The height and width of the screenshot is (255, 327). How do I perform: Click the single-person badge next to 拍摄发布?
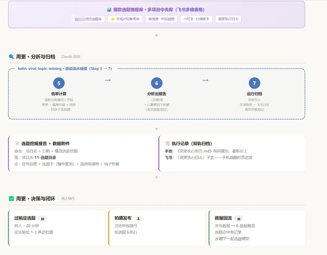[x=138, y=218]
